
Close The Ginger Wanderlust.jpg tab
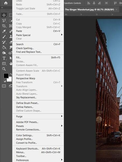tap(116, 9)
